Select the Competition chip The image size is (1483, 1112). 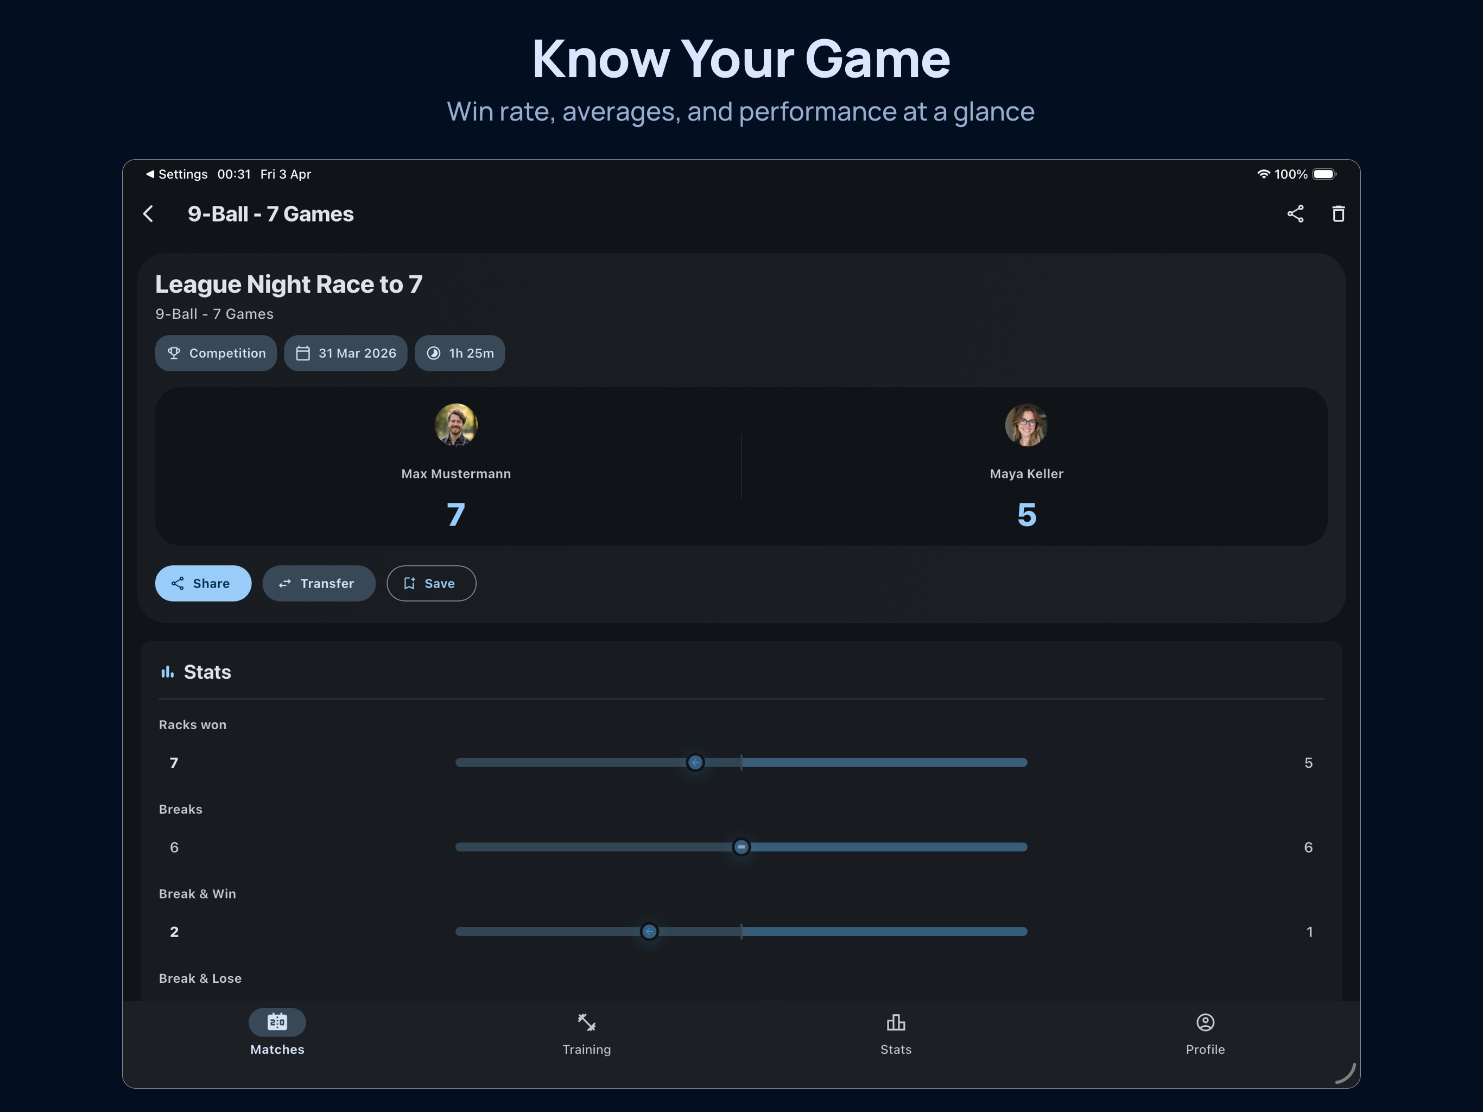point(216,353)
